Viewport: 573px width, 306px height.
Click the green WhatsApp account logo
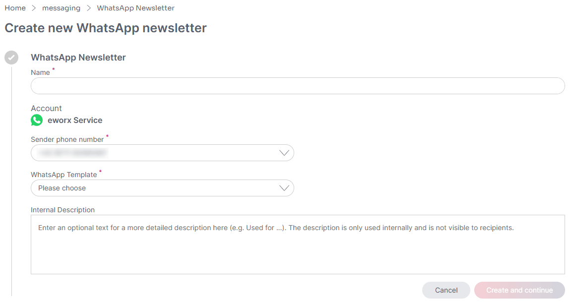coord(37,120)
